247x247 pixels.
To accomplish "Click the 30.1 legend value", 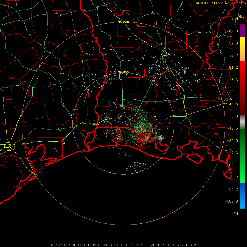I will 234,92.
